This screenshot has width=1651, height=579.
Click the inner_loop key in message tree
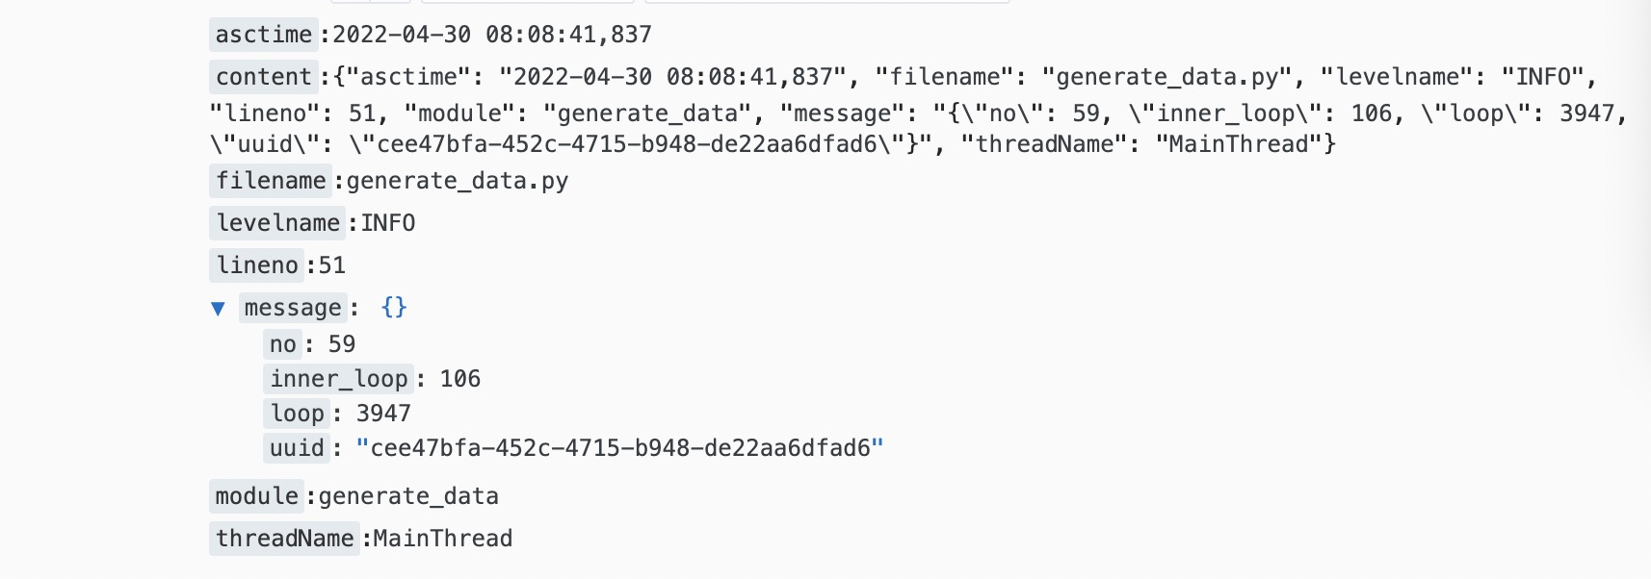(339, 379)
